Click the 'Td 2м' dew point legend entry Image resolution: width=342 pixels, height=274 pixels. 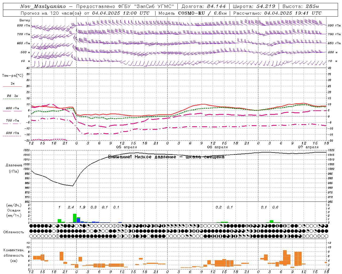13,96
